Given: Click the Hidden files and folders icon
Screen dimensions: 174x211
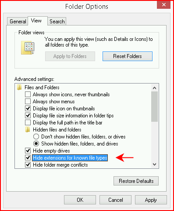Looking at the screenshot, I should point(28,130).
